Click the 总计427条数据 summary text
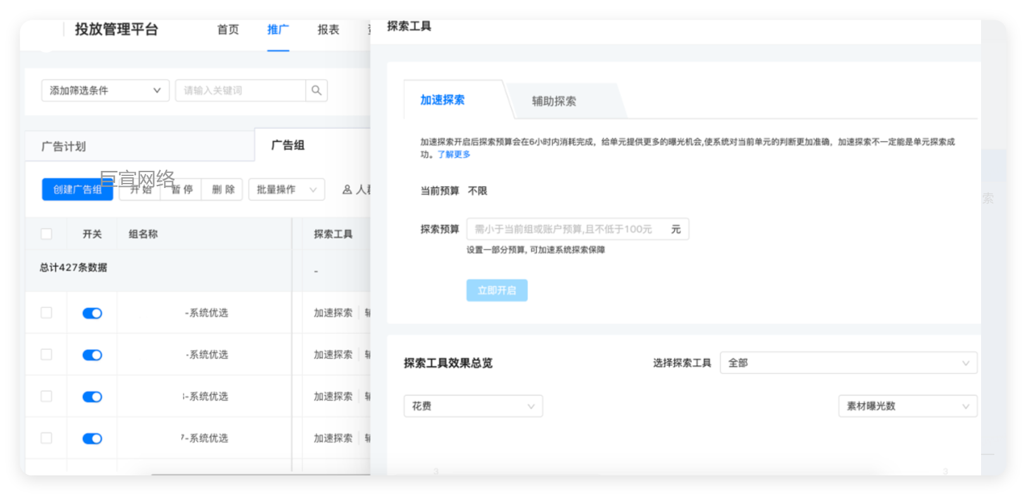 tap(73, 268)
